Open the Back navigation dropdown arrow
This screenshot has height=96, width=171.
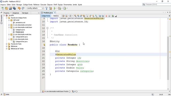(68, 16)
